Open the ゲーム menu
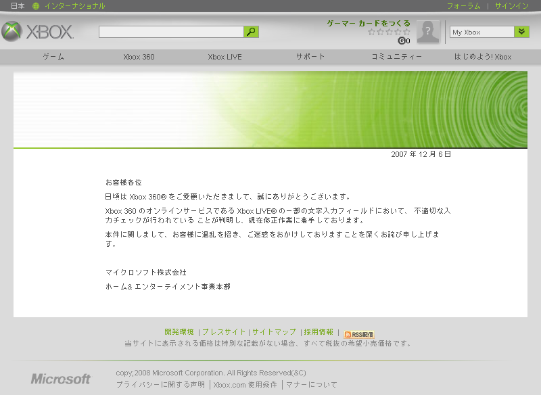Viewport: 541px width, 395px height. [53, 57]
